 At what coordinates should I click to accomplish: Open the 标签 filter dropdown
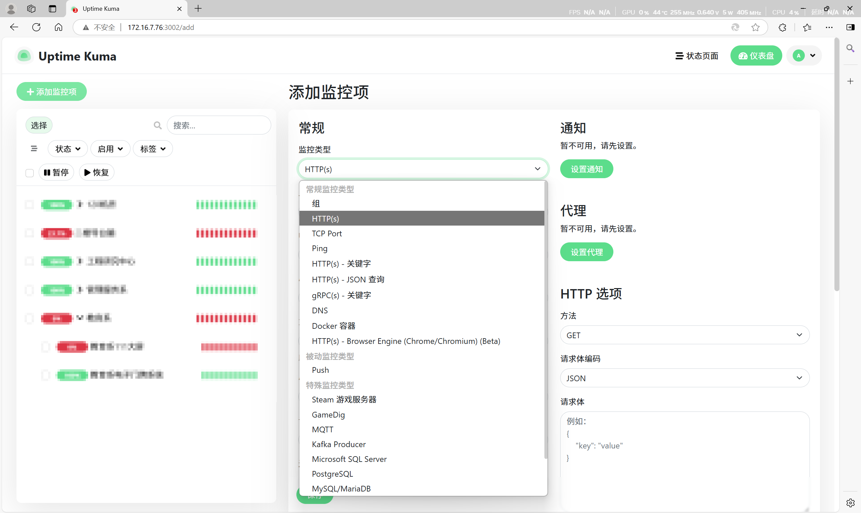point(153,149)
